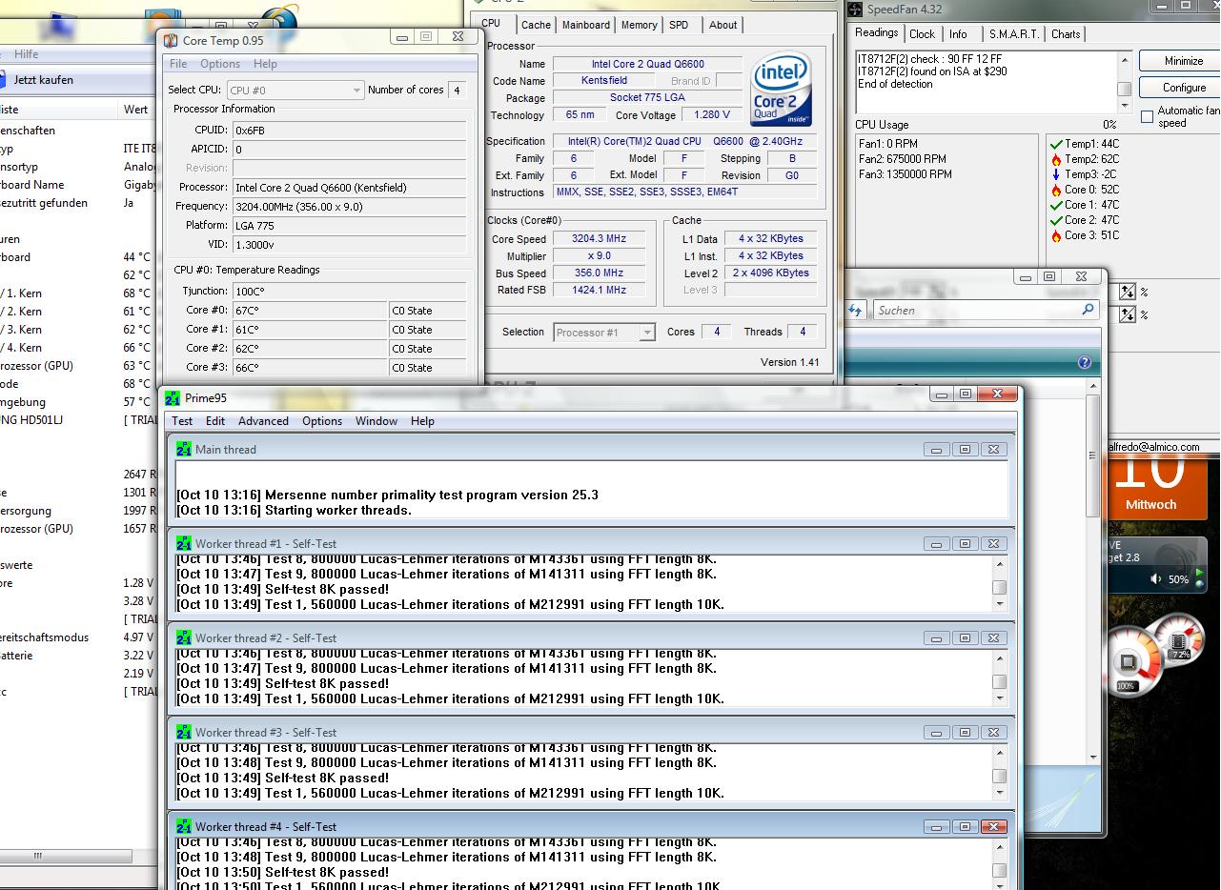Click the Worker thread #2 window icon

click(x=184, y=637)
